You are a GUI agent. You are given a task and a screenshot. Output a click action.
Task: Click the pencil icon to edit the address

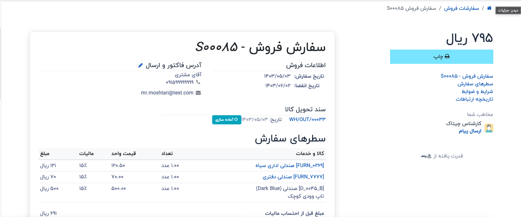[141, 66]
